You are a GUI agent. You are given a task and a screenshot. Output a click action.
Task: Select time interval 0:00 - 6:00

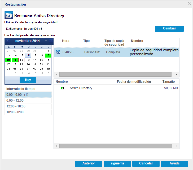(28, 95)
